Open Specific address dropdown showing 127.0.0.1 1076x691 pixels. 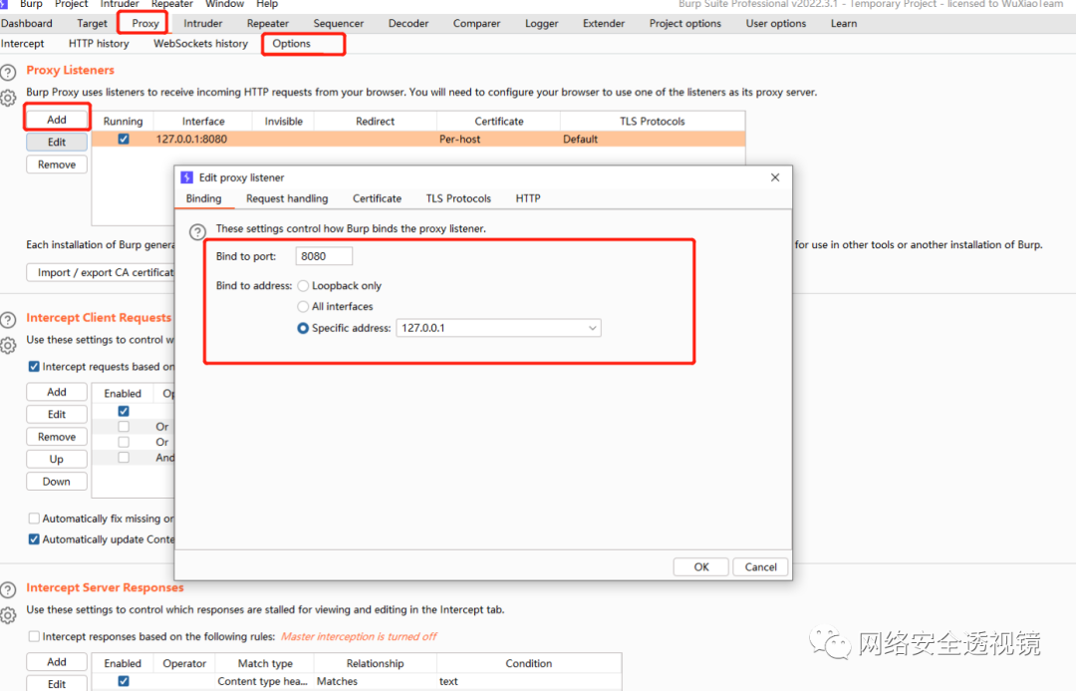[498, 328]
